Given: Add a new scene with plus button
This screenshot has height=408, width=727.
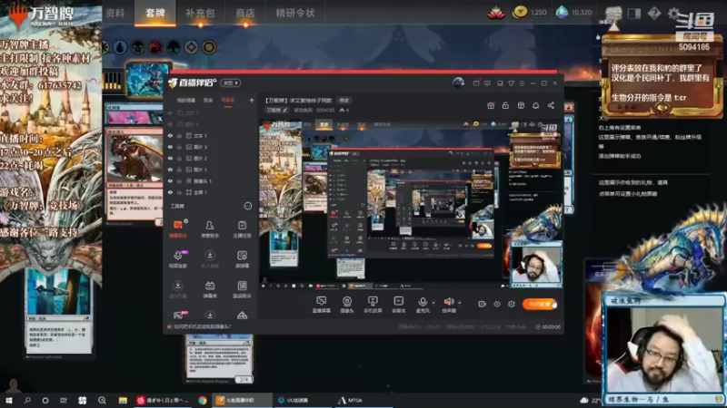Looking at the screenshot, I should pos(252,100).
